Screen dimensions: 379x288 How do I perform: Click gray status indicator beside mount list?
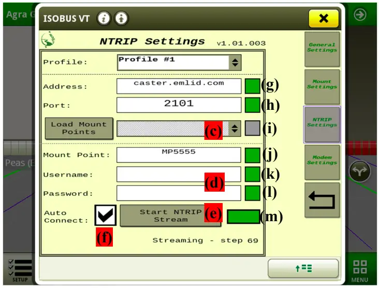click(253, 128)
